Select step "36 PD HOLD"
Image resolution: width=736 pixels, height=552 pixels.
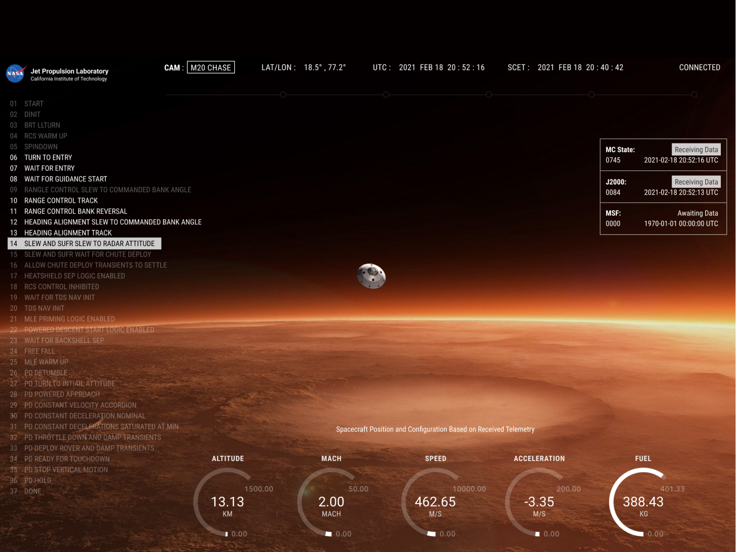point(30,481)
